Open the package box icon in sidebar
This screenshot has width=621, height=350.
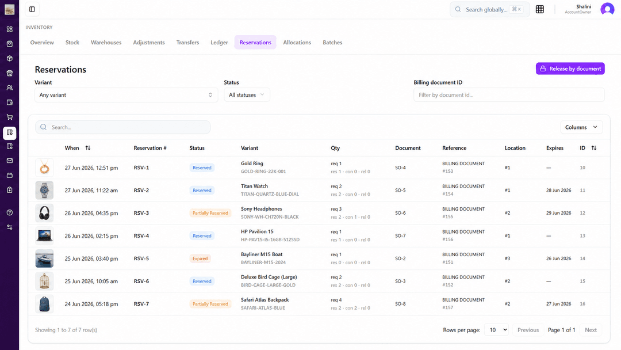click(10, 58)
